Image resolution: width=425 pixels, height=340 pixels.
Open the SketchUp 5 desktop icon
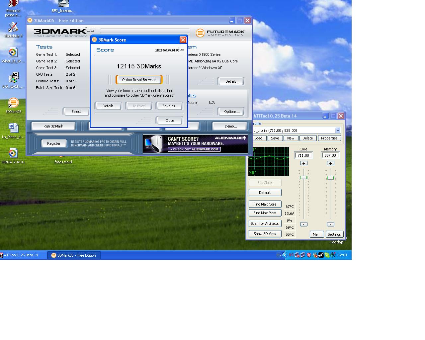click(x=13, y=27)
